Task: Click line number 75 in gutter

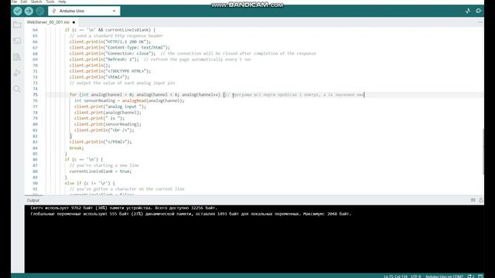Action: tap(35, 95)
